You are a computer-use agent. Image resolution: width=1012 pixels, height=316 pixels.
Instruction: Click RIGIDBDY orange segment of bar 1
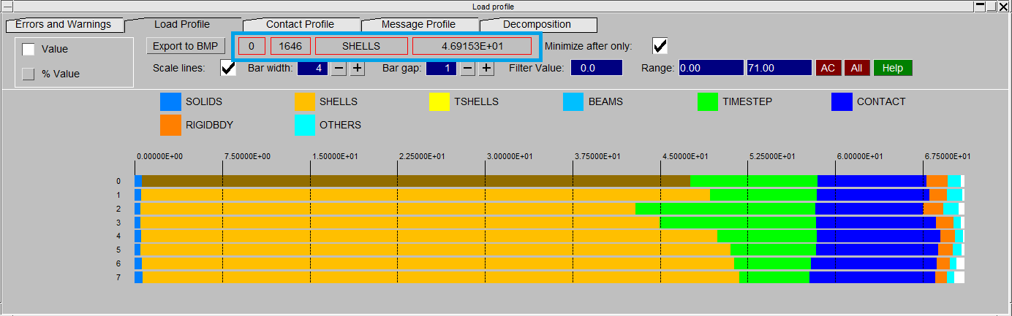[938, 195]
